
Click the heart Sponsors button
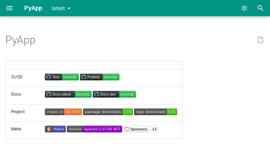coord(136,129)
